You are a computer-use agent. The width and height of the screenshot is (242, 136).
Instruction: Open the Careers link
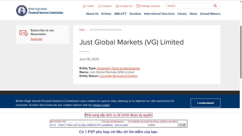click(107, 6)
